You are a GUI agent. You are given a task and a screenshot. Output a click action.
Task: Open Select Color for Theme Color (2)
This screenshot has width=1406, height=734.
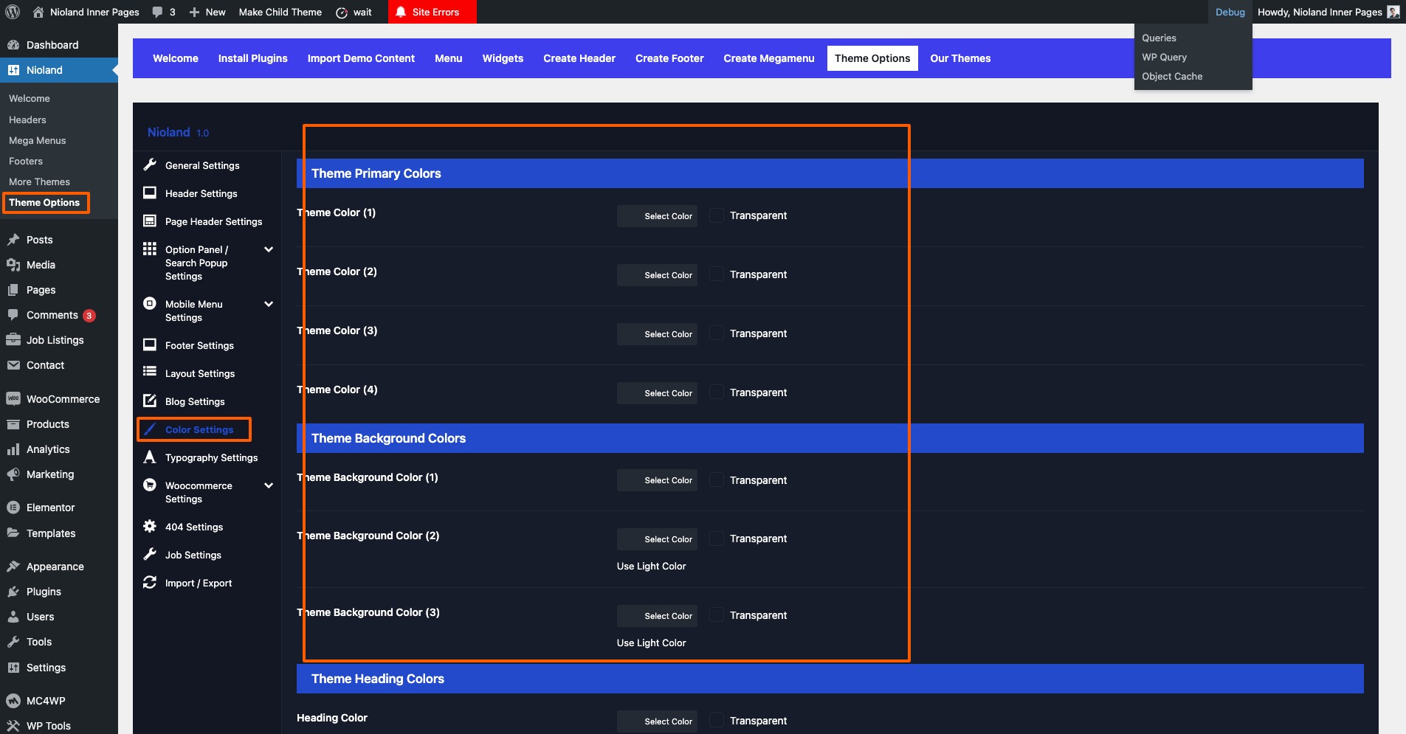click(x=657, y=275)
